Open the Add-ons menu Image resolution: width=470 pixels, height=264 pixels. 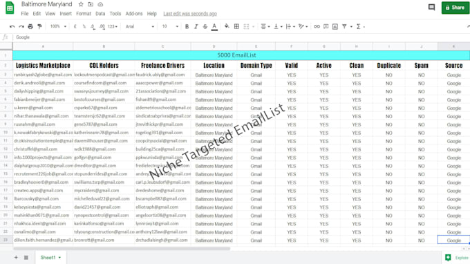pos(134,14)
